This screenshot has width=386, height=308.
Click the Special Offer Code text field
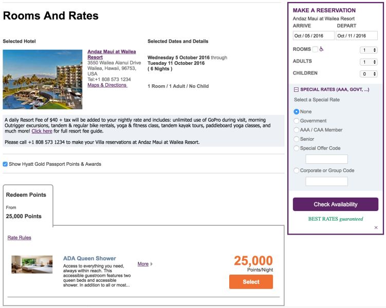[x=326, y=159]
